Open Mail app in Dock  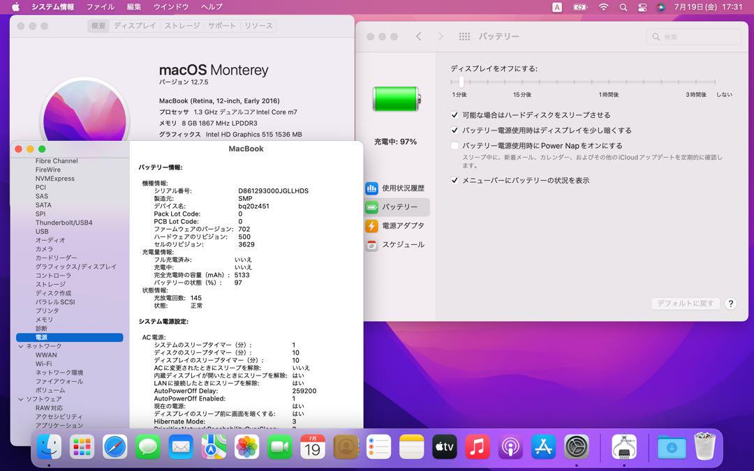point(181,447)
